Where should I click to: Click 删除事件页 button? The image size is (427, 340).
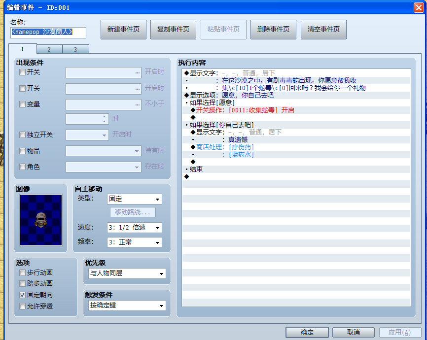coord(273,30)
